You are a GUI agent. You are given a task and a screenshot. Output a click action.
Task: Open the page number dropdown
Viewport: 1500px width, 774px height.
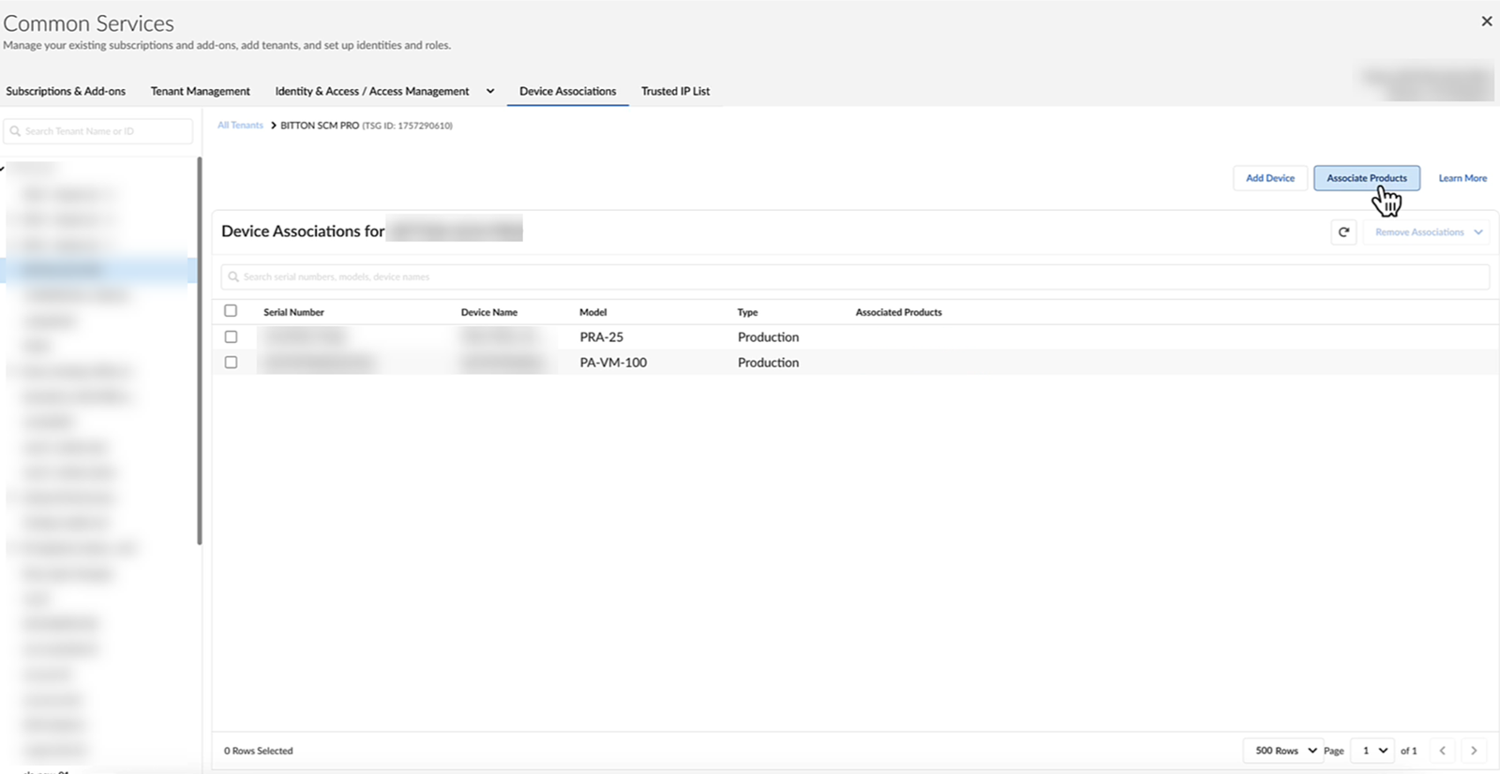coord(1373,751)
